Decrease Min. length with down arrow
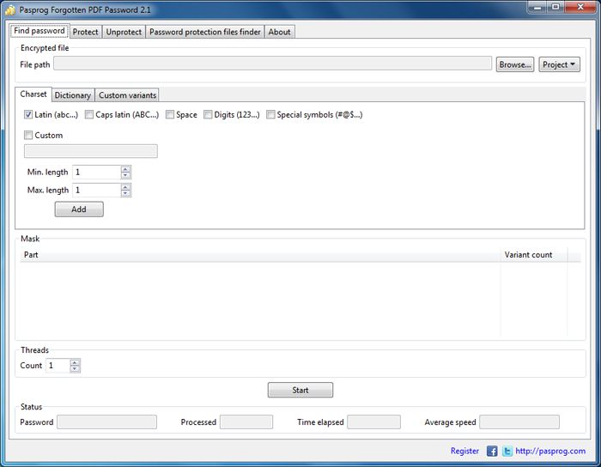Viewport: 601px width, 467px height. (125, 175)
